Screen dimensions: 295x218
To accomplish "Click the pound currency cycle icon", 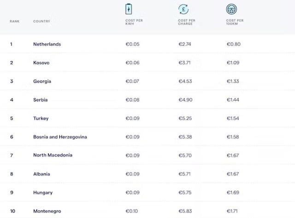I will tap(183, 9).
